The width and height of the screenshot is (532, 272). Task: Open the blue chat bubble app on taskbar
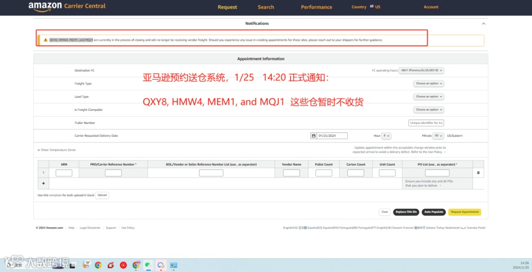[161, 265]
